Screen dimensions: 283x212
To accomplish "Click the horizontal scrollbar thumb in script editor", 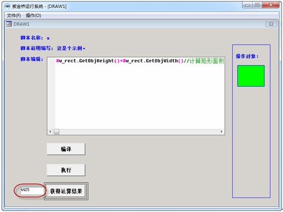I will [56, 132].
